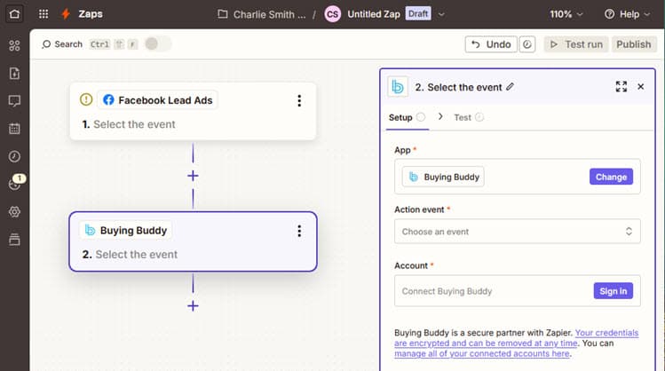The image size is (665, 371).
Task: Add step between Facebook and Buying Buddy
Action: point(193,176)
